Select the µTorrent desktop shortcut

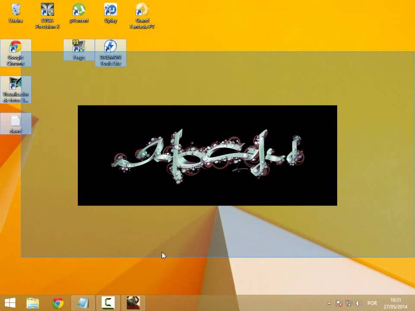pos(79,13)
